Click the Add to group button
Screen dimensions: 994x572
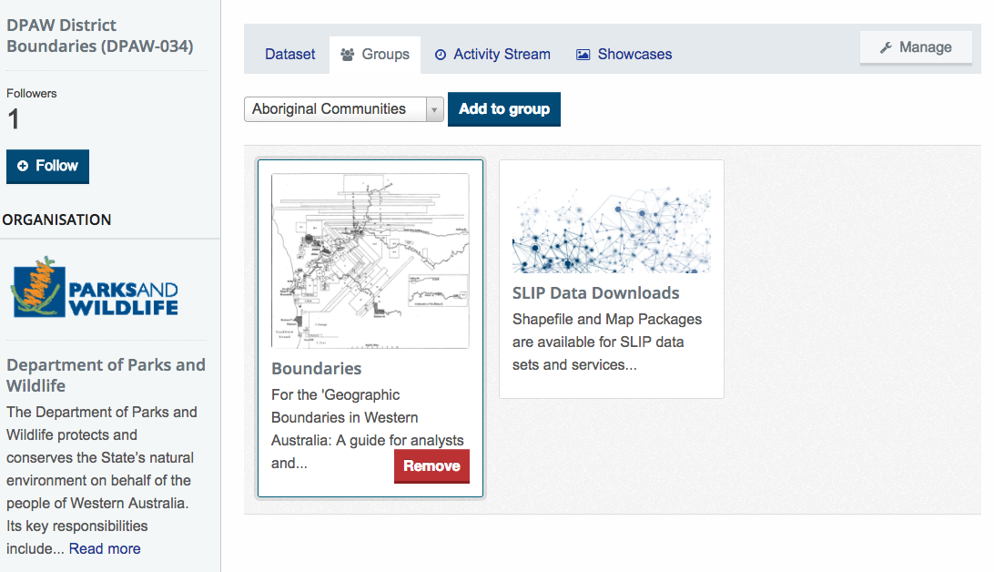tap(504, 109)
